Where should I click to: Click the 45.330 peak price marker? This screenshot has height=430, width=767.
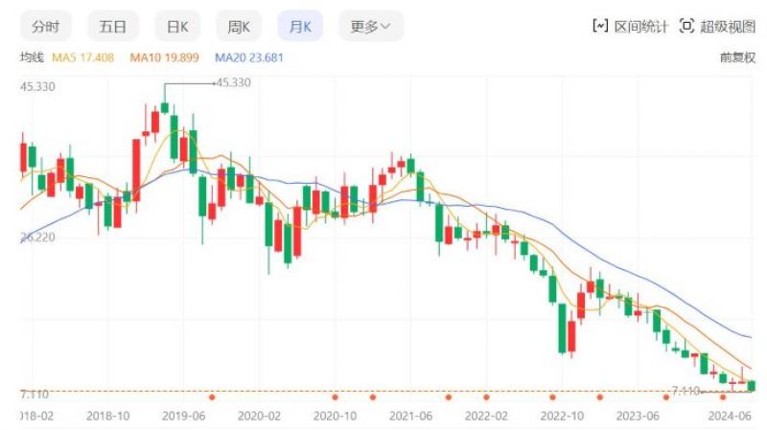pos(233,82)
